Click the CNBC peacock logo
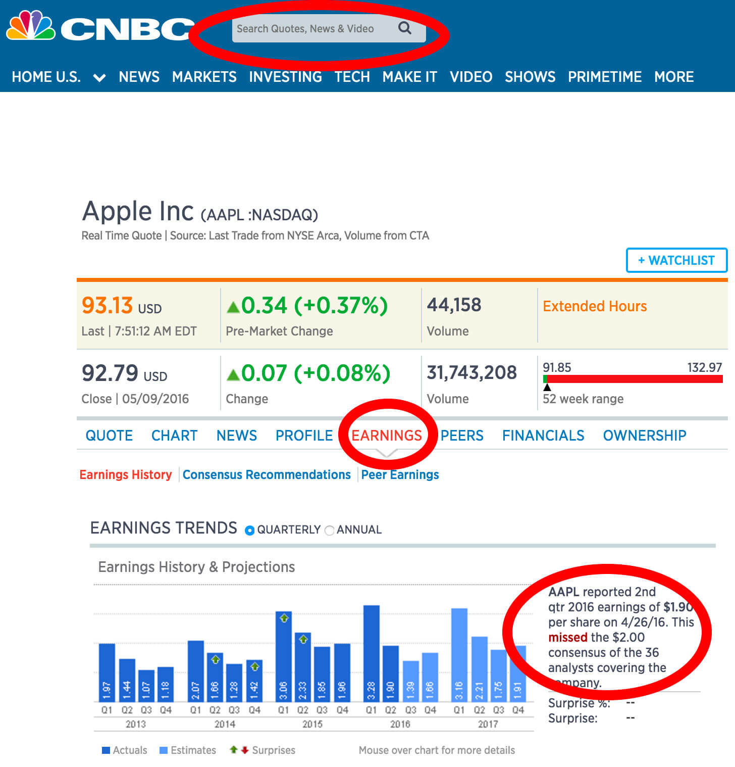 point(30,25)
